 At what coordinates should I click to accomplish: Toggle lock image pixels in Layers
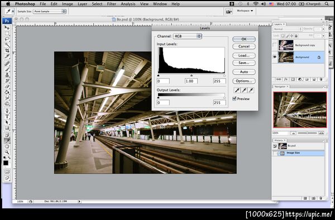click(288, 36)
